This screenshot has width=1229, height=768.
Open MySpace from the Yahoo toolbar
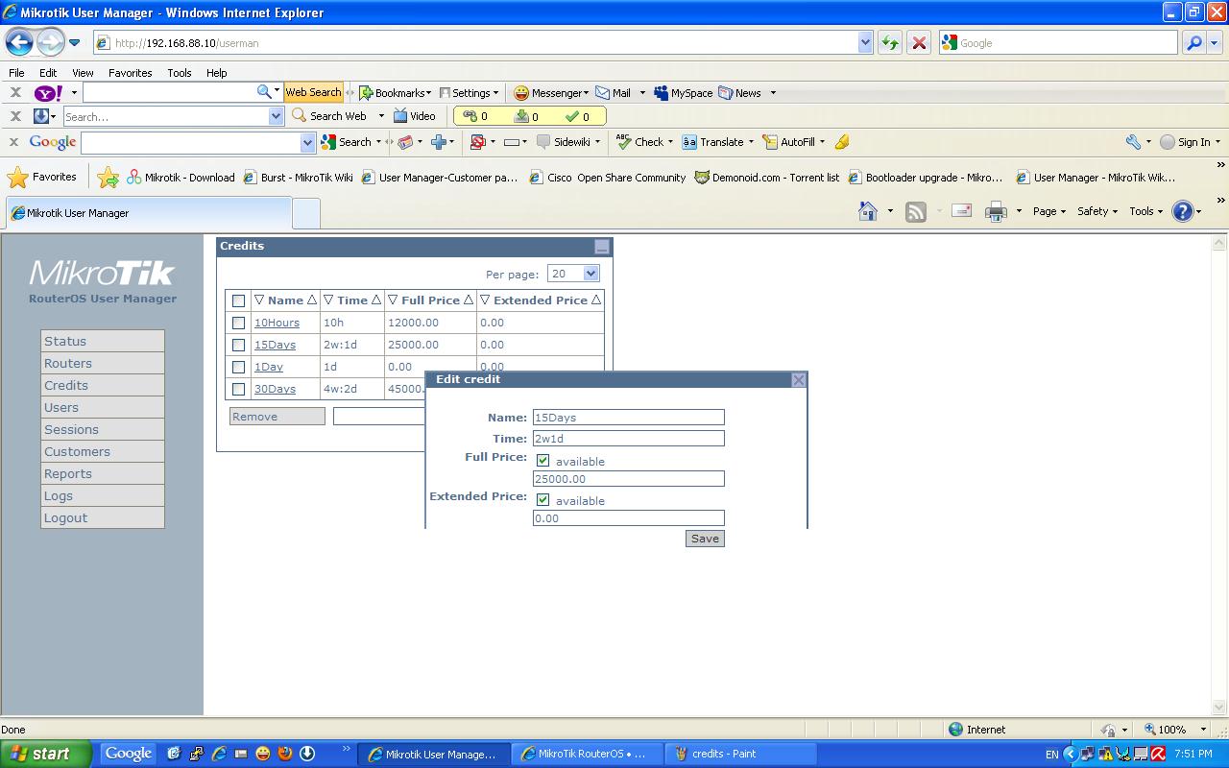coord(684,93)
